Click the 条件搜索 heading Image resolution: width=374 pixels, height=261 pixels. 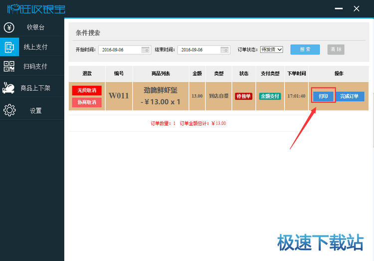click(88, 33)
